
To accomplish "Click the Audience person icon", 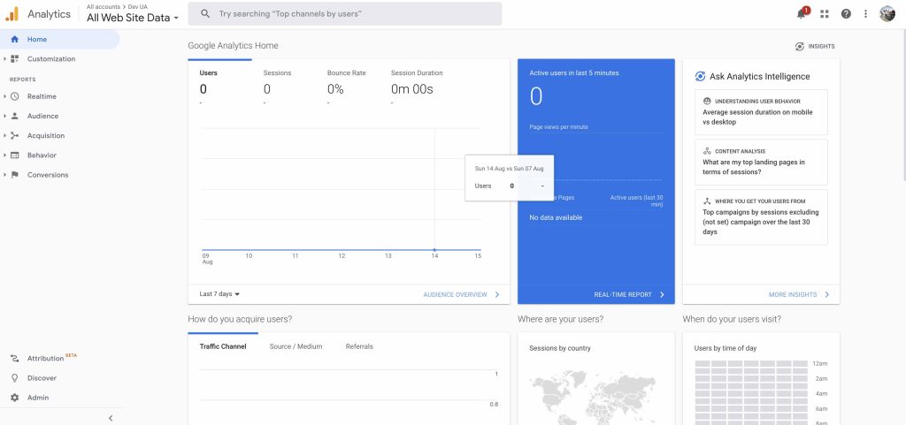I will 15,116.
